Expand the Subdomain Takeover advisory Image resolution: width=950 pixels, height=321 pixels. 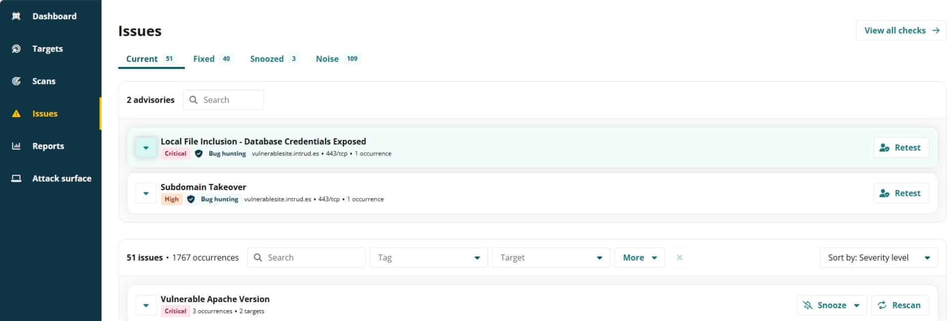[x=146, y=193]
